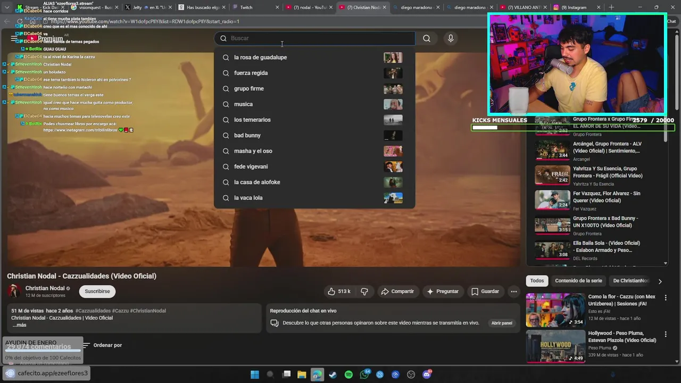
Task: Switch to the Instagram browser tab
Action: pyautogui.click(x=577, y=7)
